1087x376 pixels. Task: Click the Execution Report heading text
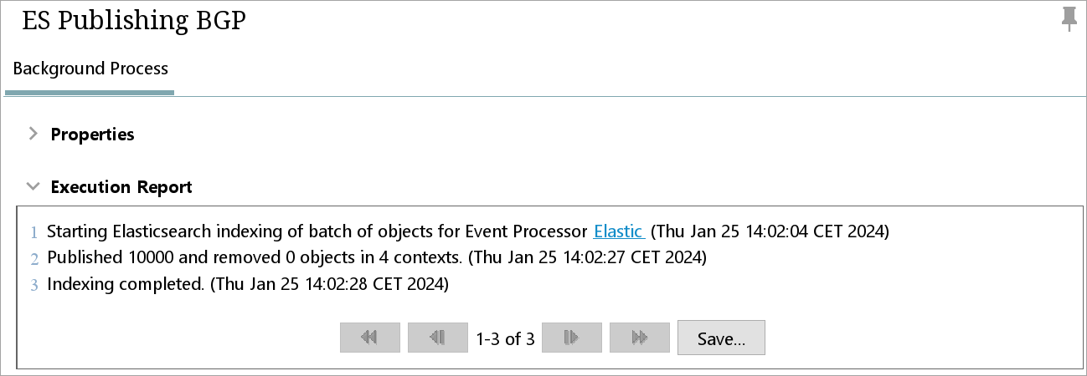pyautogui.click(x=121, y=187)
